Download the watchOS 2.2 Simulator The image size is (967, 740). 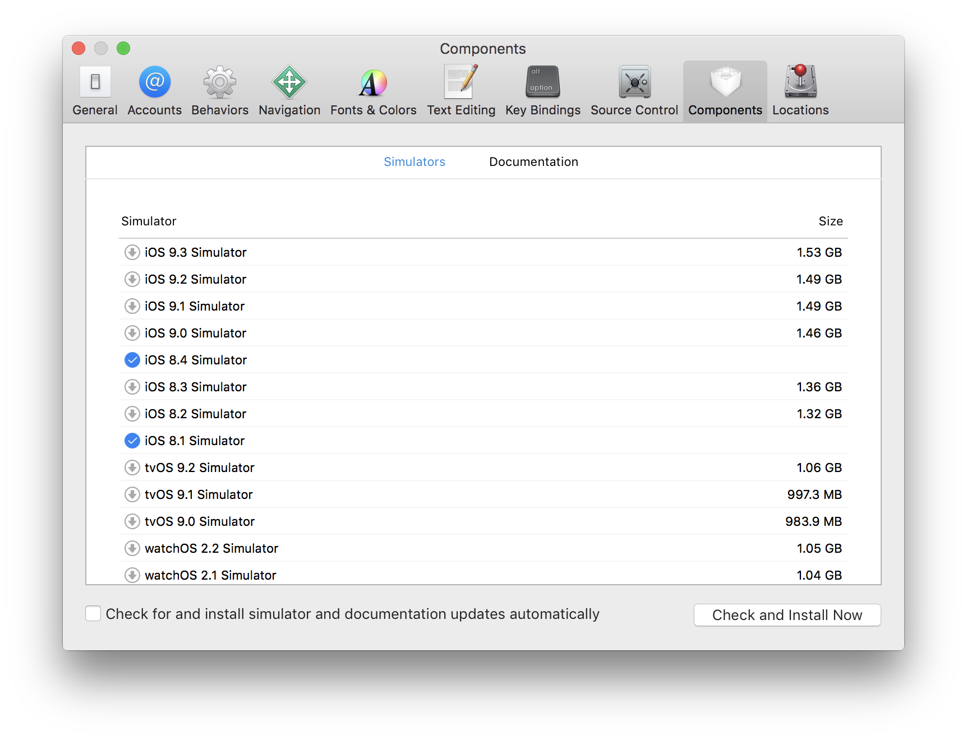pos(132,548)
